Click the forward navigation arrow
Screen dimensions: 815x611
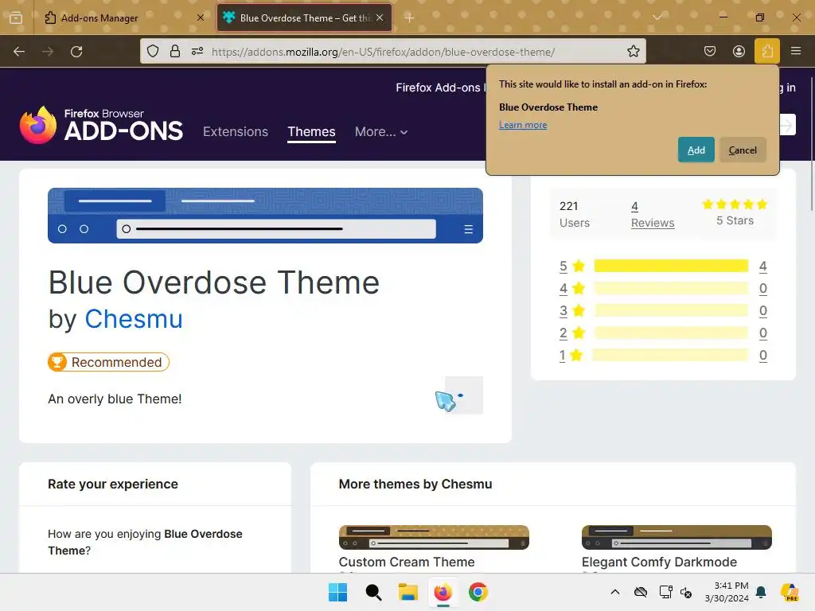click(48, 52)
